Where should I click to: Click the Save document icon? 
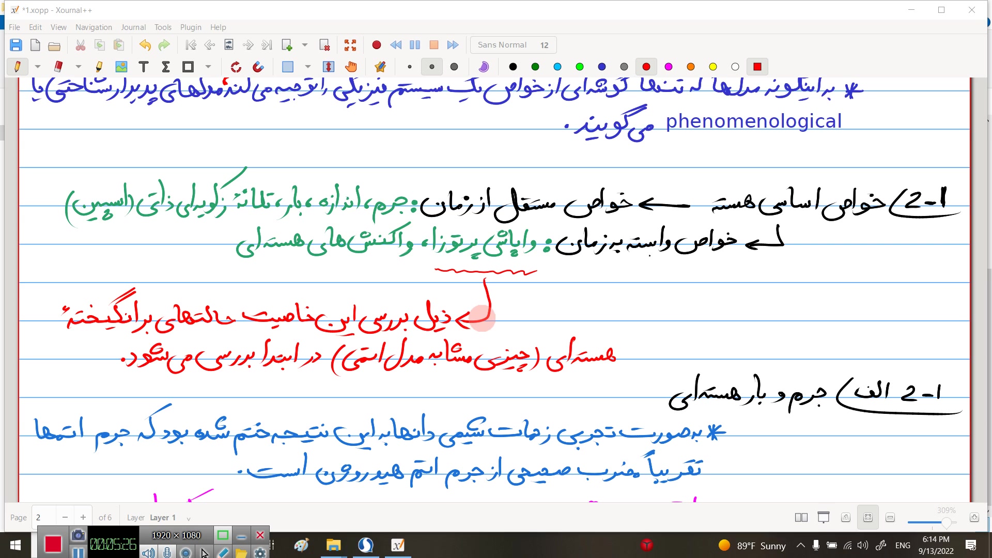pos(16,45)
